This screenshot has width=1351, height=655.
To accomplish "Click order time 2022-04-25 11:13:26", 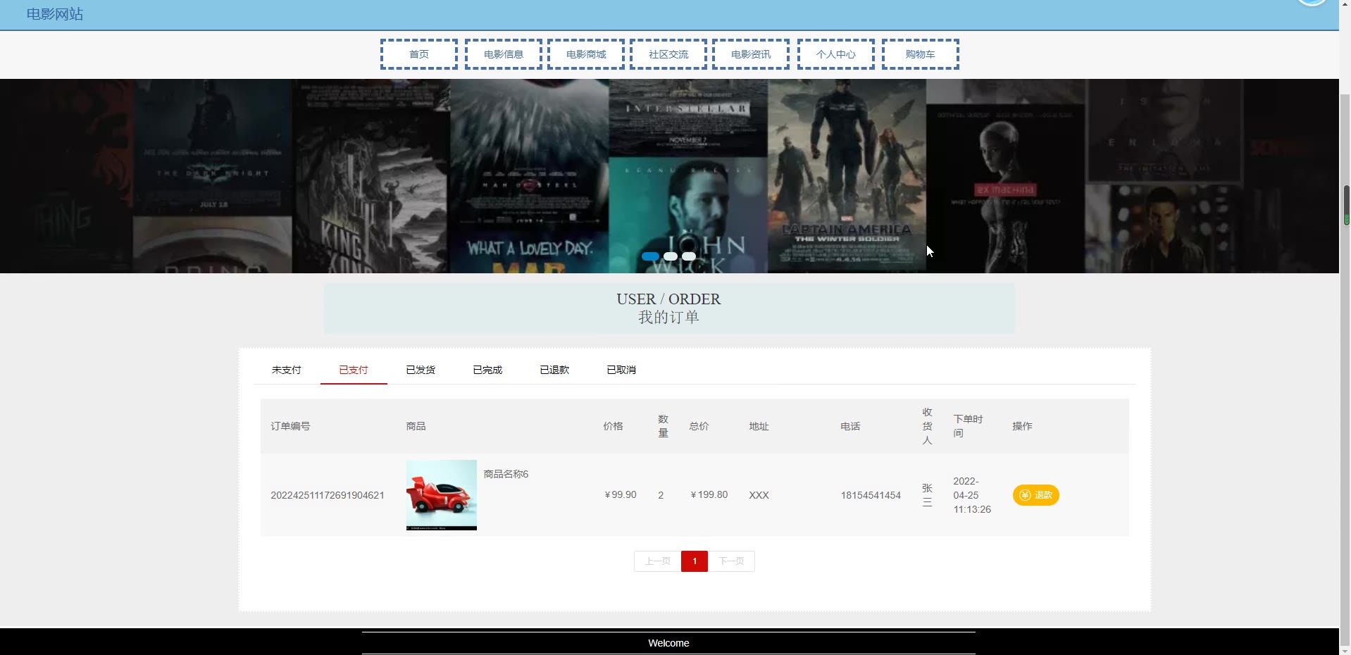I will tap(972, 495).
